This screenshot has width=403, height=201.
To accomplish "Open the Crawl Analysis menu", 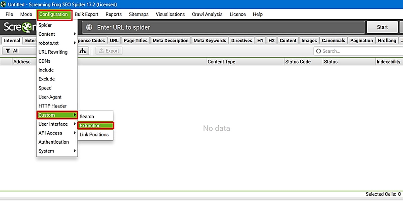I will [207, 14].
